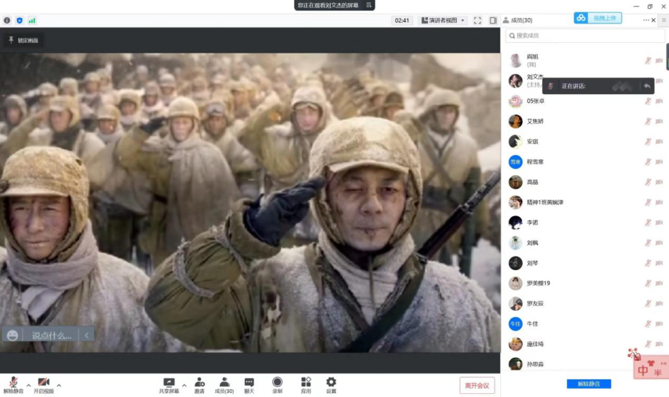Viewport: 669px width, 397px height.
Task: Select member 艾焦娇 in the list
Action: pyautogui.click(x=535, y=121)
